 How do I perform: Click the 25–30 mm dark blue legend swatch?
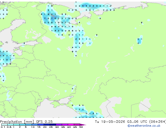point(53,125)
